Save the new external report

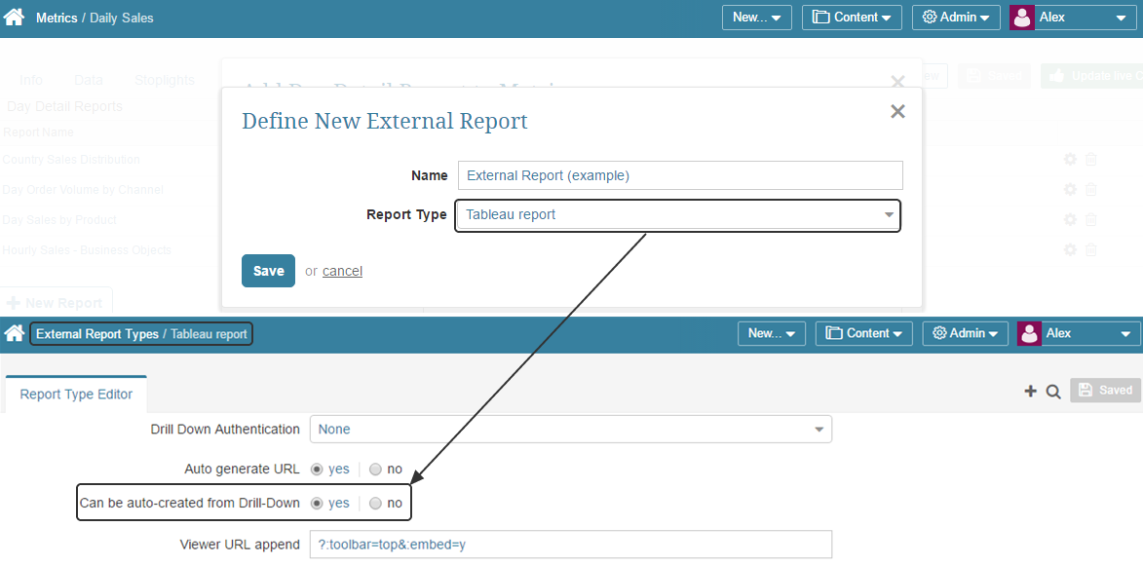[268, 271]
